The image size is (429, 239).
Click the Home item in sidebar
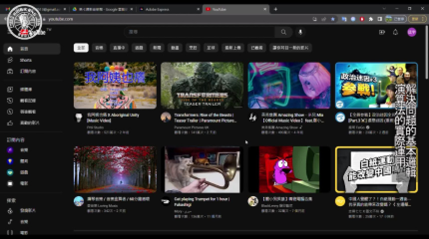[x=25, y=49]
